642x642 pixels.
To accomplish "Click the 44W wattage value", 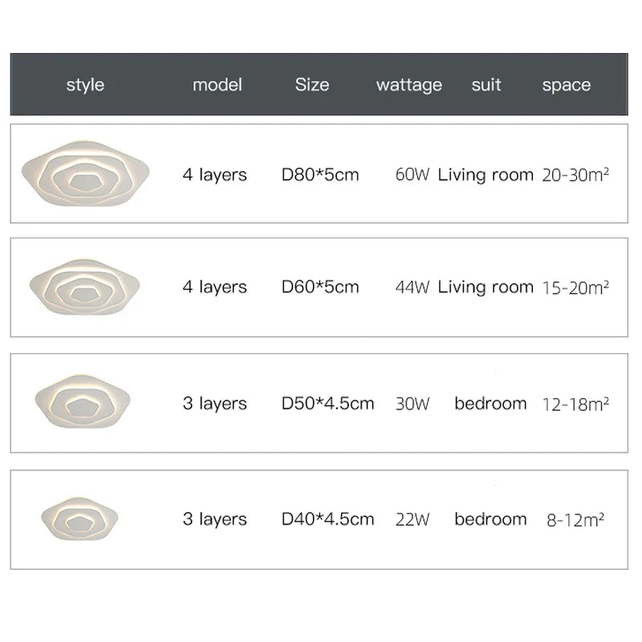I will point(412,287).
